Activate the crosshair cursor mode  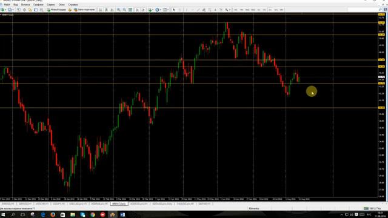pos(180,10)
